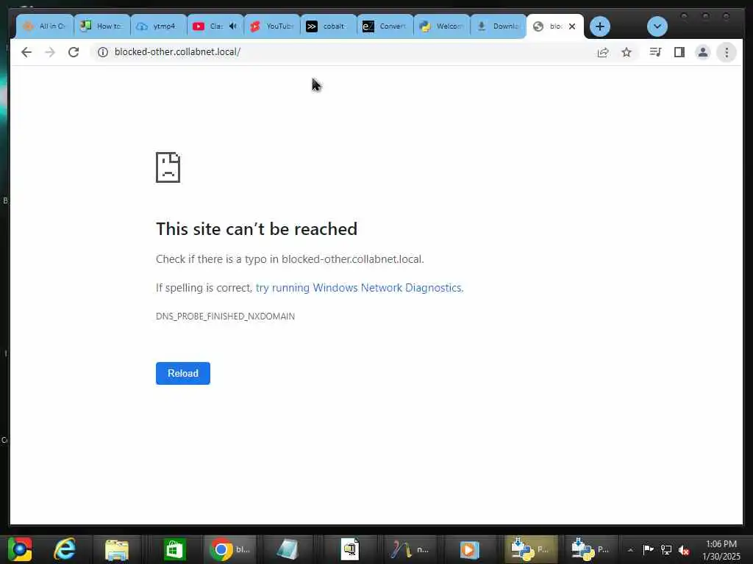The height and width of the screenshot is (564, 753).
Task: Expand the tab search dropdown
Action: (x=657, y=26)
